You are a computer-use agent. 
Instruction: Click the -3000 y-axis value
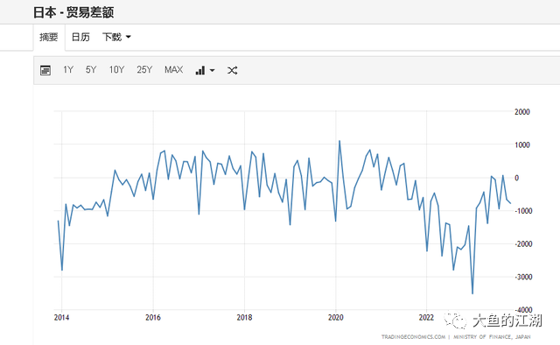[x=523, y=277]
